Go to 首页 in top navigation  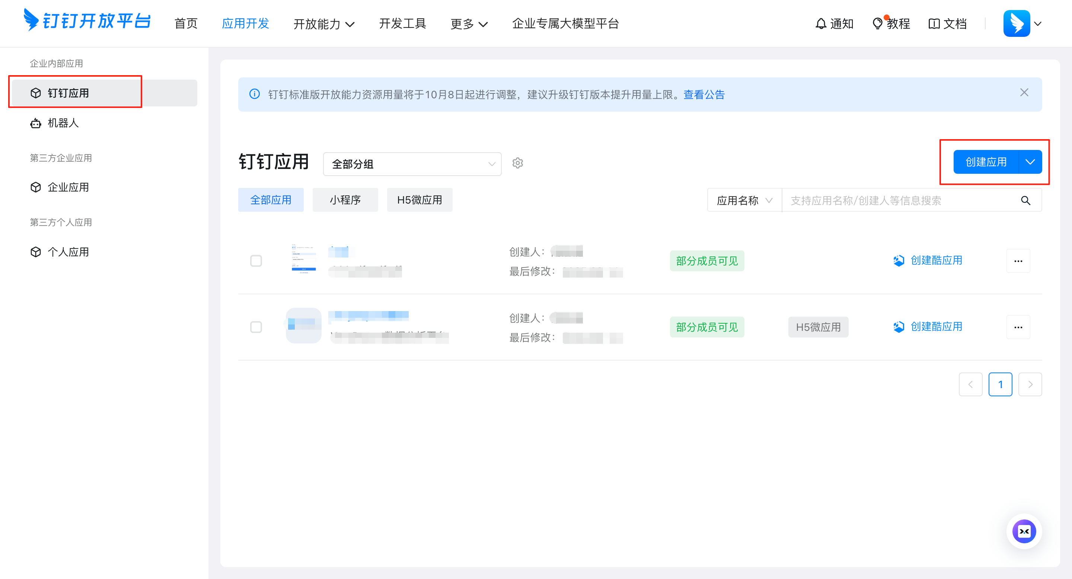186,24
